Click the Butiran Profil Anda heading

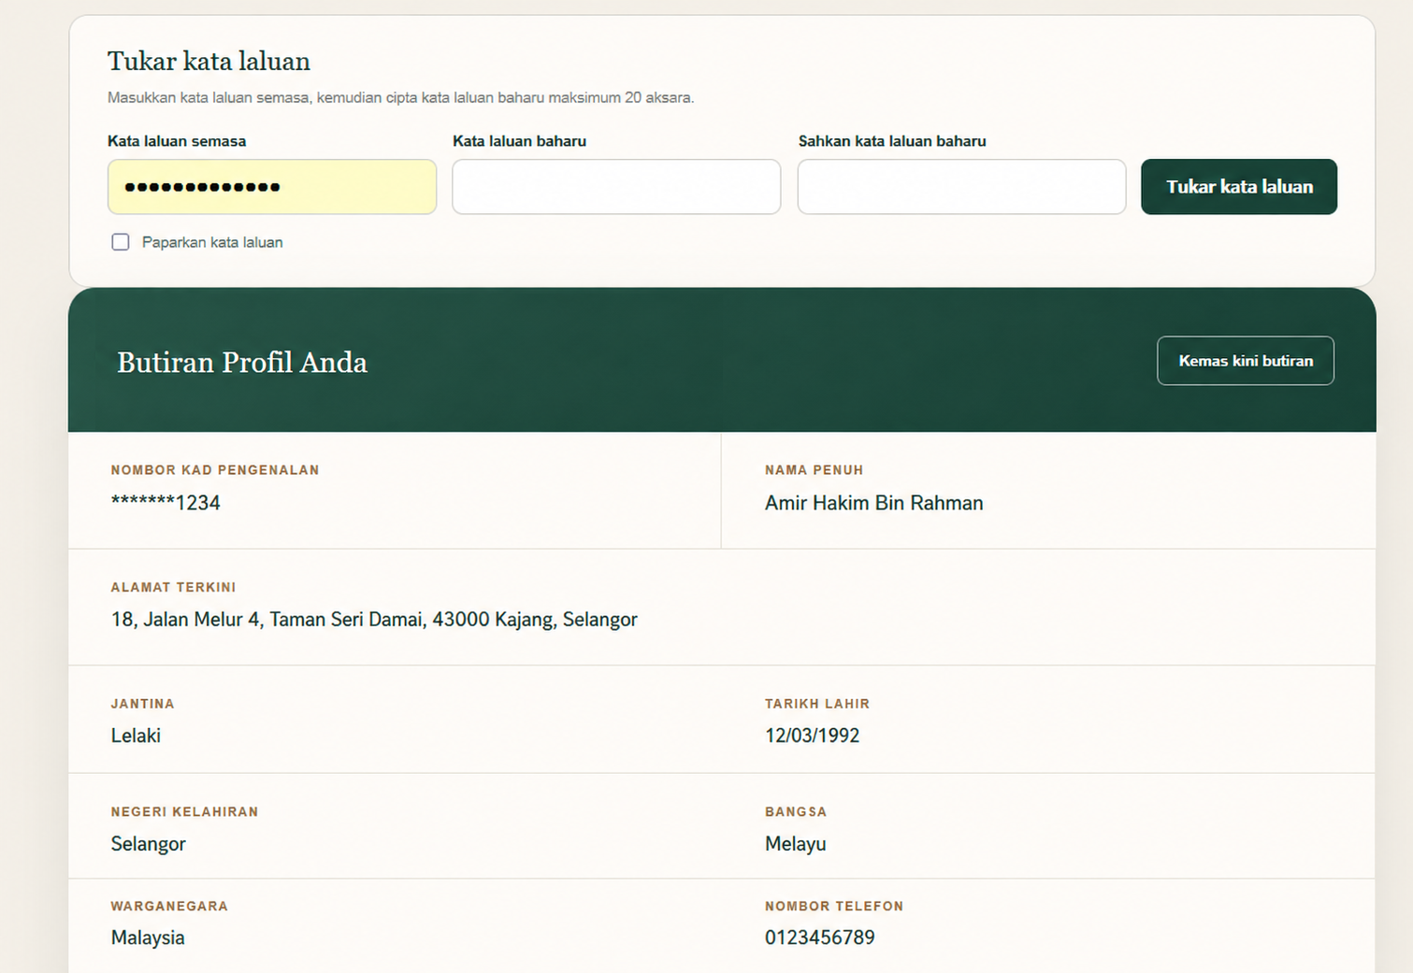pos(242,363)
